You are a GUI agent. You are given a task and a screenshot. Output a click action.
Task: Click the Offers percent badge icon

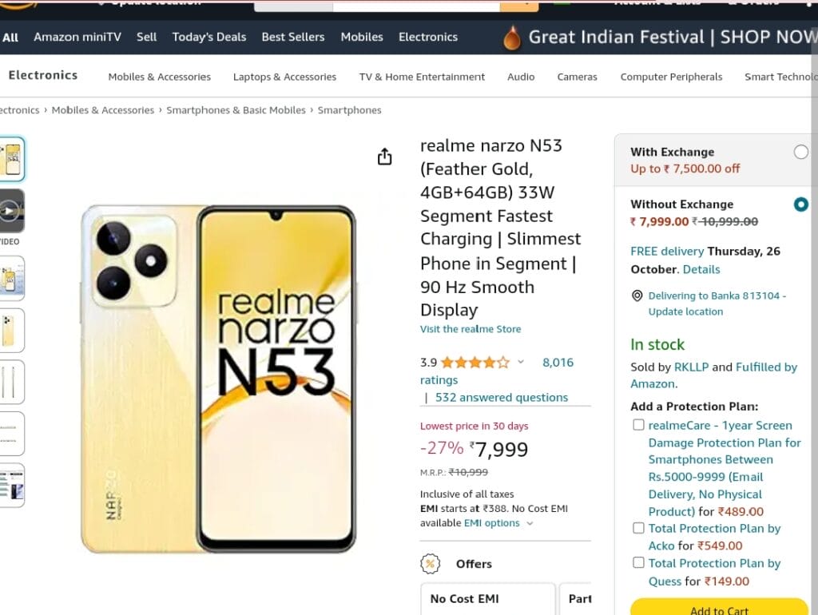[x=431, y=563]
